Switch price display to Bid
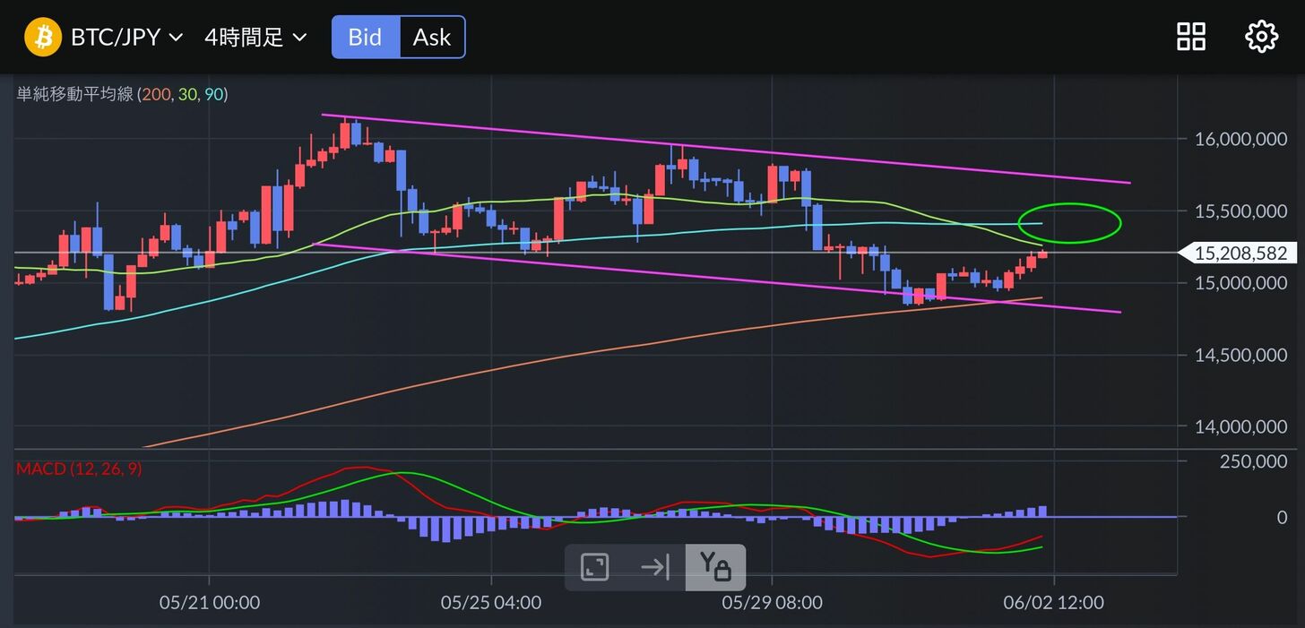 [365, 38]
